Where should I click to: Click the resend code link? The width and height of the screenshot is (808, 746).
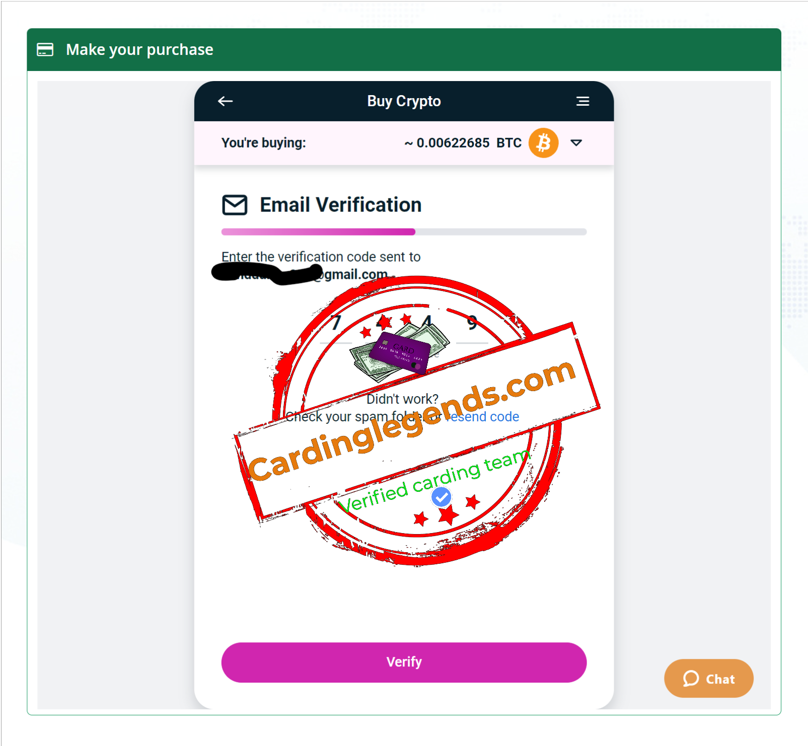482,417
